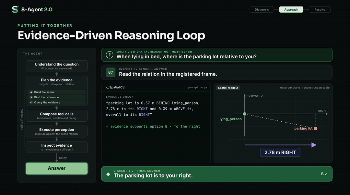Click the purple rightward arrow in chart
The height and width of the screenshot is (195, 350).
tap(281, 145)
